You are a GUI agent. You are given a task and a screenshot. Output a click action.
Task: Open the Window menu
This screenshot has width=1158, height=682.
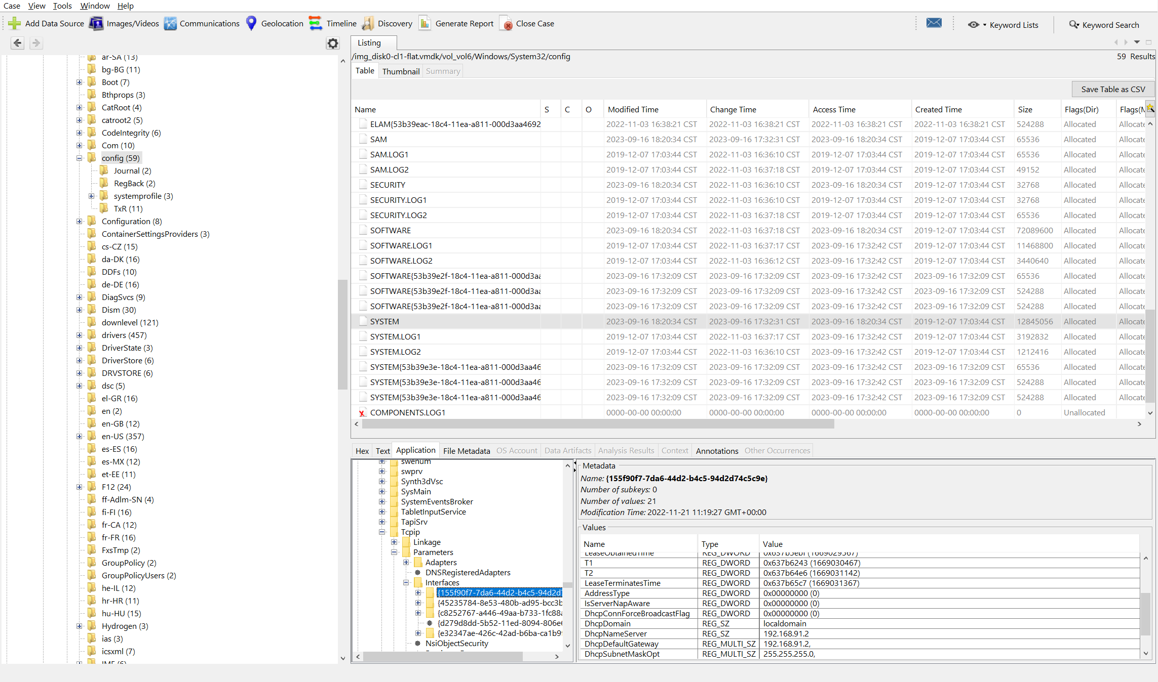pos(95,6)
